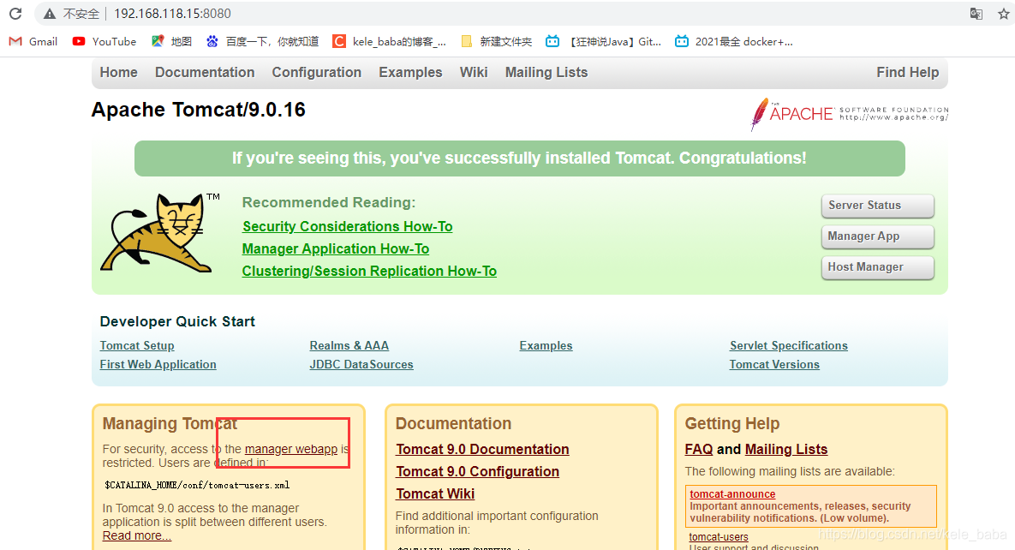Open the translate page icon
This screenshot has height=550, width=1015.
976,14
